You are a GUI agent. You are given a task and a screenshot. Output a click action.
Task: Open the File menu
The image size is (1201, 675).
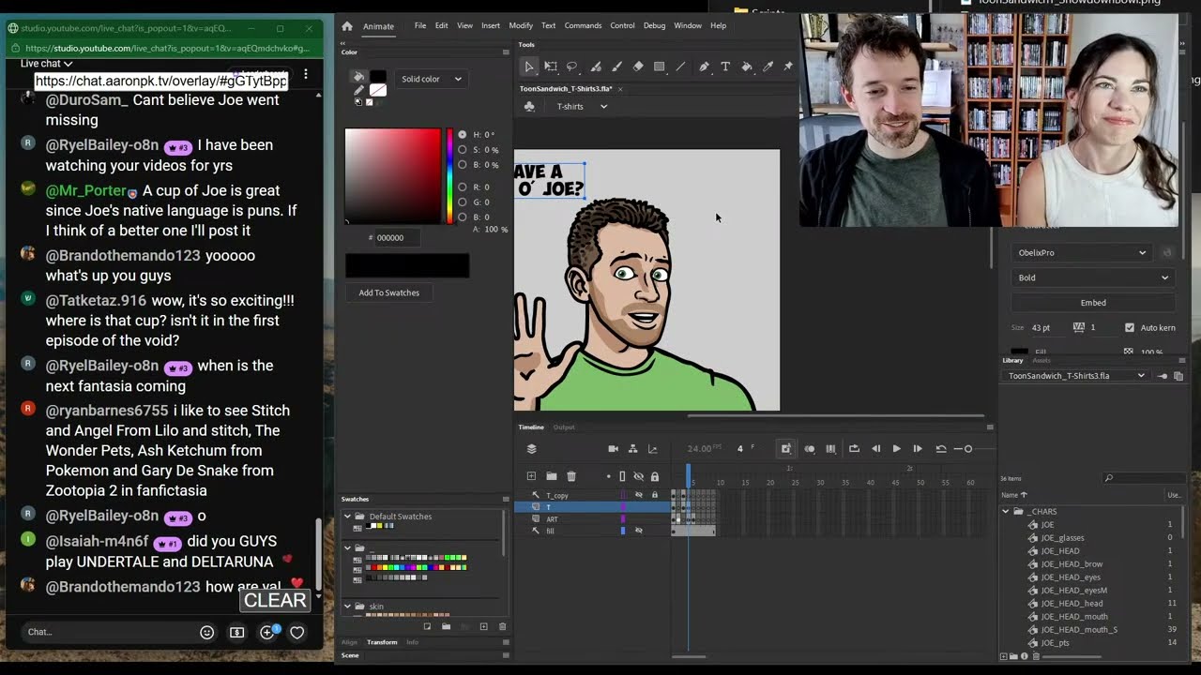[420, 26]
